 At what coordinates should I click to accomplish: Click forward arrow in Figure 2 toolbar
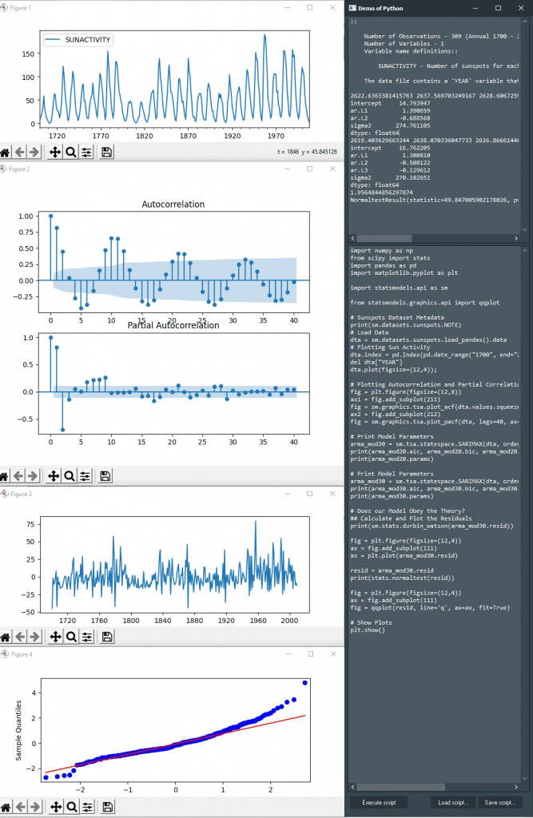[x=33, y=476]
